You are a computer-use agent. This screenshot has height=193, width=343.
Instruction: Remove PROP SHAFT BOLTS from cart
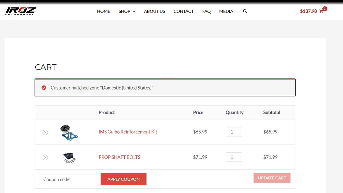(x=45, y=157)
